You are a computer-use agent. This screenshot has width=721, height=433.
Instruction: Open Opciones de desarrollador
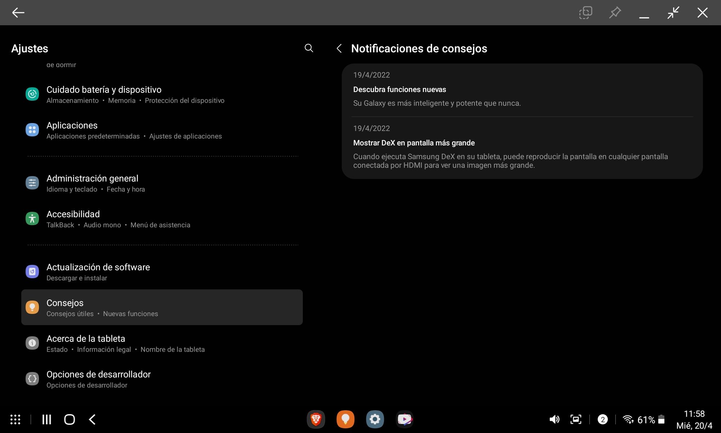point(98,379)
